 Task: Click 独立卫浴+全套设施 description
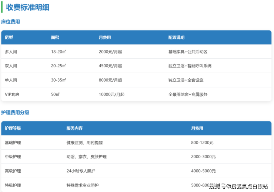186,80
